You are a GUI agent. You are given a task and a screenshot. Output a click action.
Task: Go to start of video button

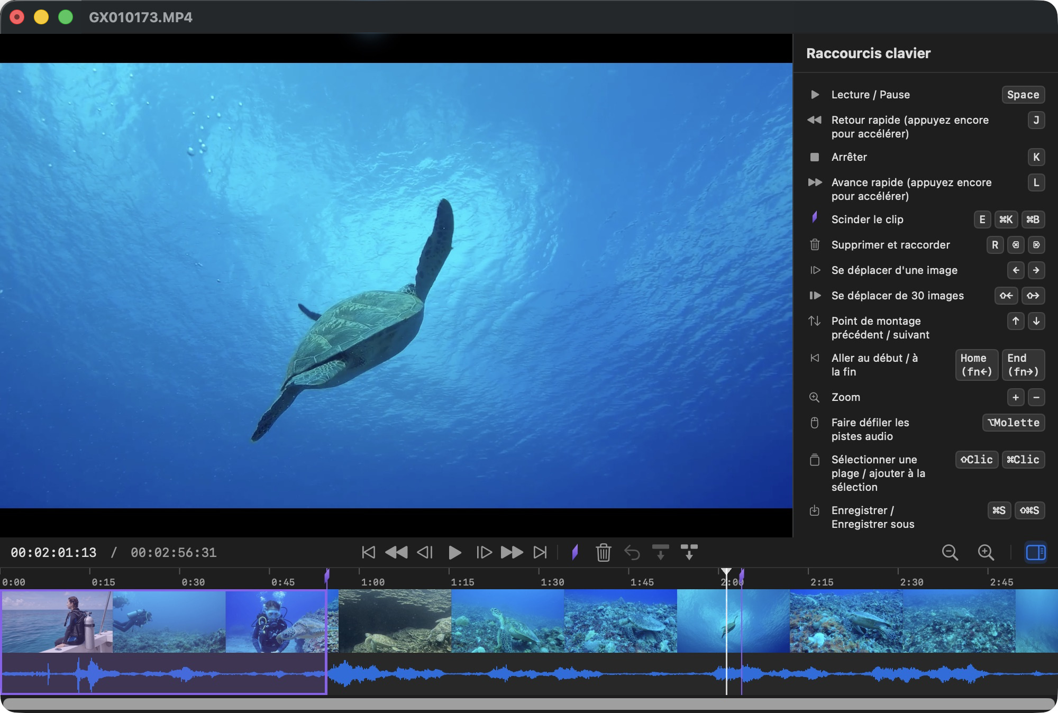point(368,552)
